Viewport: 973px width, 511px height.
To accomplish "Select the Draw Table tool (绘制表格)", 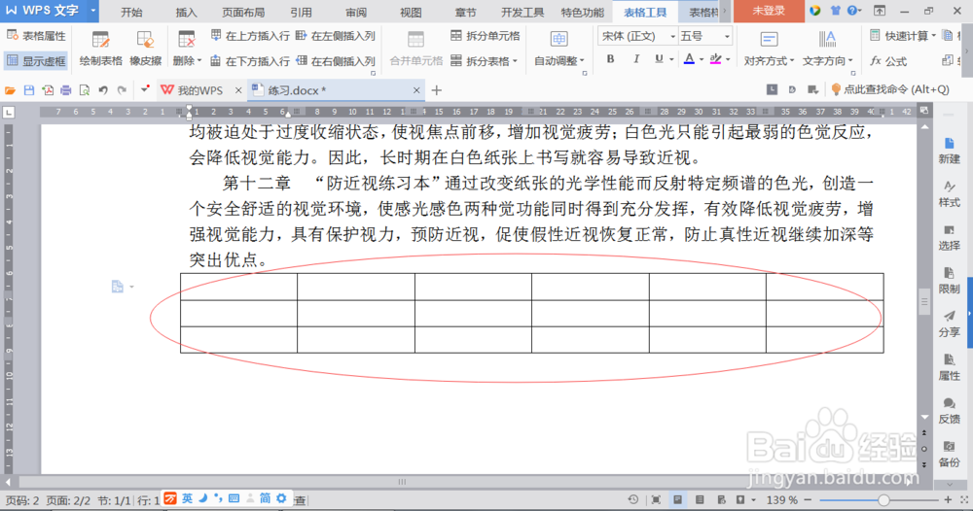I will click(x=100, y=49).
